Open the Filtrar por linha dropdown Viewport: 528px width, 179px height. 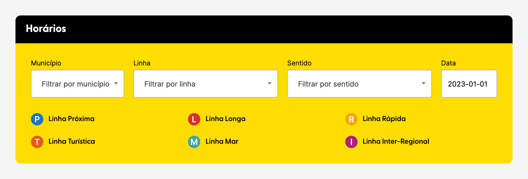tap(206, 84)
